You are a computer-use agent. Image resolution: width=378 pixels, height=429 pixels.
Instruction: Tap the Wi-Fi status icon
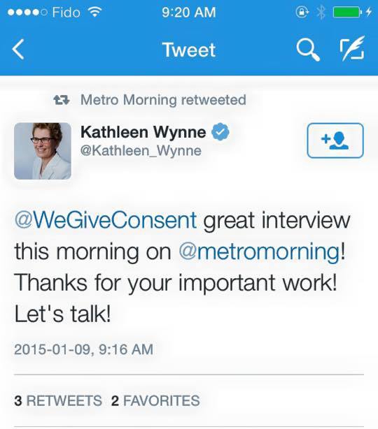click(x=94, y=12)
